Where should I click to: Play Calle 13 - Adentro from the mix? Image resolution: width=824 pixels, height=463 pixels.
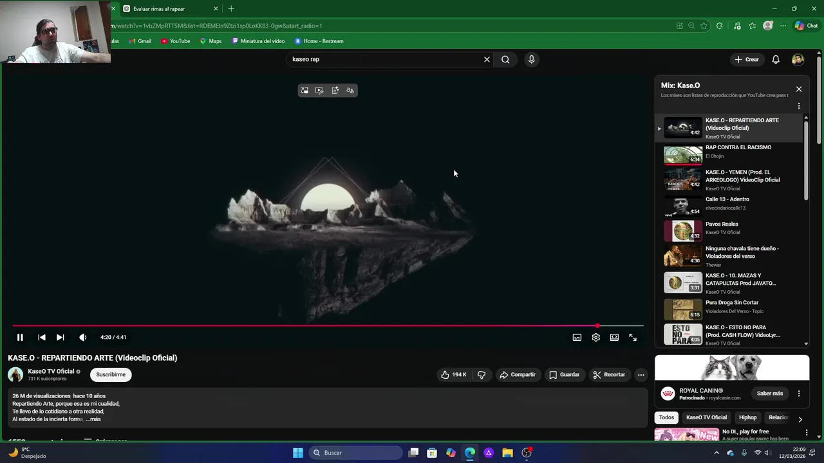click(x=729, y=206)
